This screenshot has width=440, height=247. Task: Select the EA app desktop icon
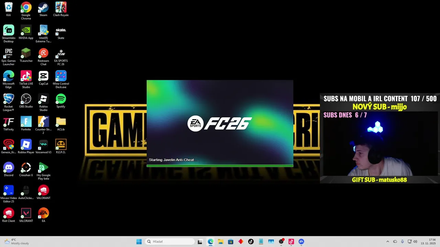(43, 215)
